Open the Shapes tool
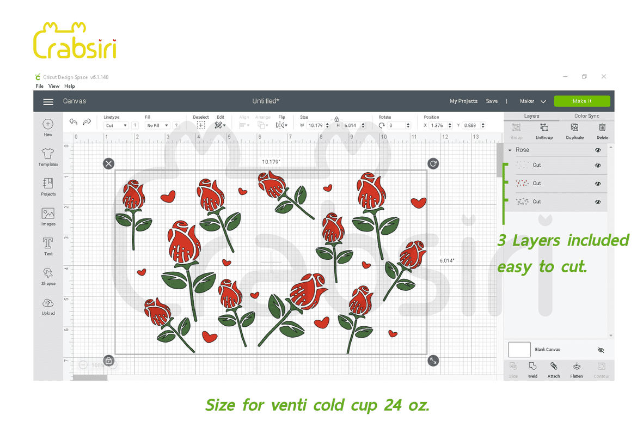643x445 pixels. tap(48, 275)
